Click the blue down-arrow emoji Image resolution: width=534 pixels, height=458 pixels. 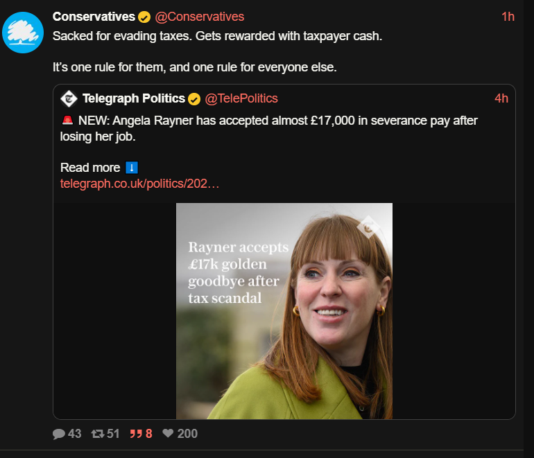[x=132, y=168]
